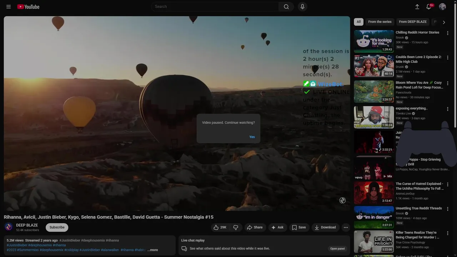Open AnimeLoreGuy channel name
The height and width of the screenshot is (257, 457).
click(x=405, y=194)
